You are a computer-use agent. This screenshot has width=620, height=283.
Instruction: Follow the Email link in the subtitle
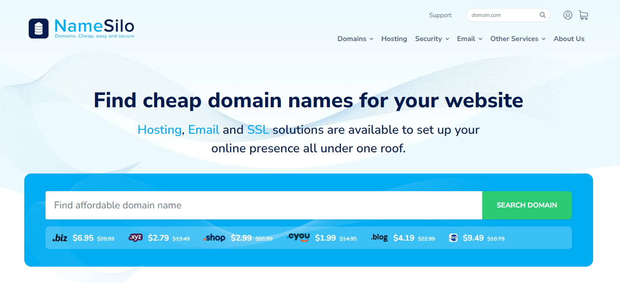point(204,130)
